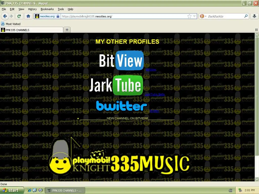Click the page scrollbar down arrow
This screenshot has width=259, height=194.
(257, 179)
